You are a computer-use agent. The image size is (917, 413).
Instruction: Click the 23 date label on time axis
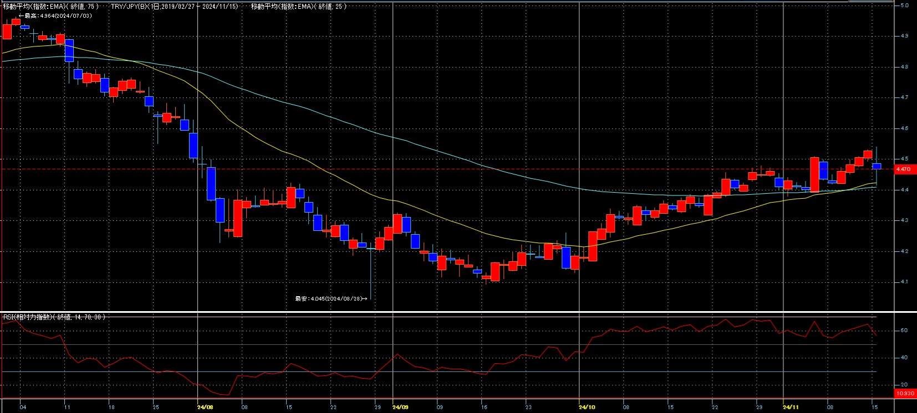(528, 407)
